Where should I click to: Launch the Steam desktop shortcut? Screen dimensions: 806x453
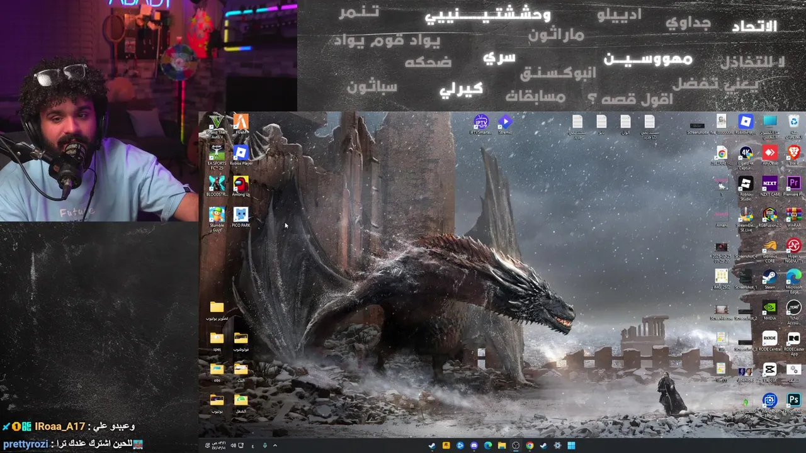769,279
